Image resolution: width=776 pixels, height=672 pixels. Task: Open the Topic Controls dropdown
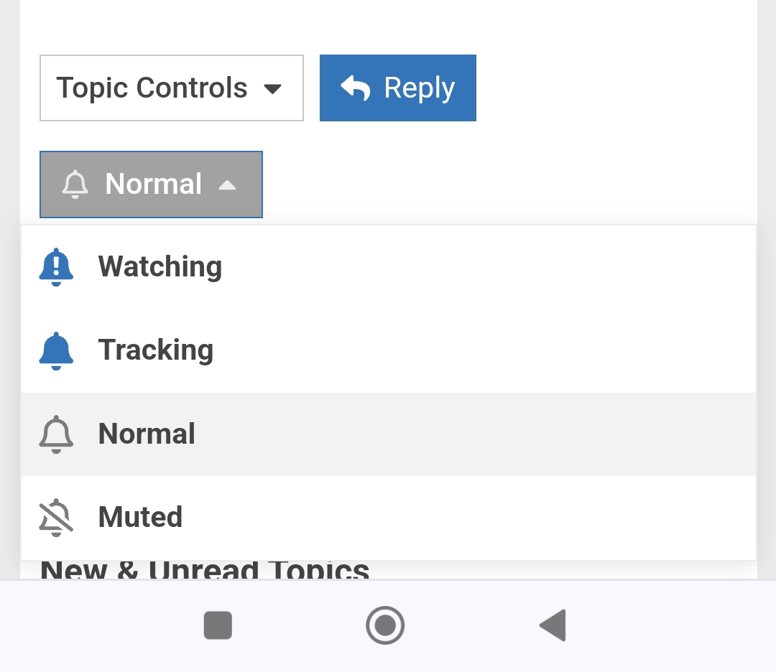point(171,88)
